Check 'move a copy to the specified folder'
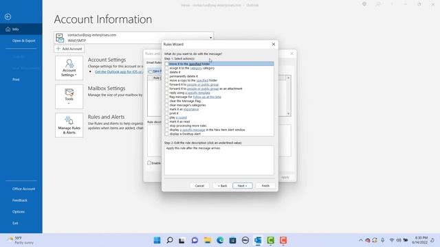 click(x=166, y=80)
